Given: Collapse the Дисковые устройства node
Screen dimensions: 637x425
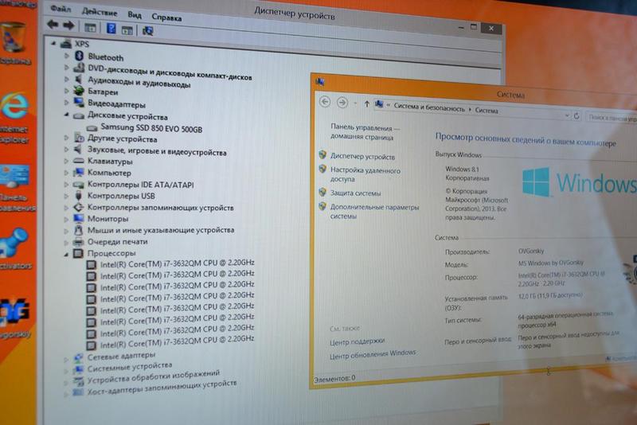Looking at the screenshot, I should click(67, 115).
